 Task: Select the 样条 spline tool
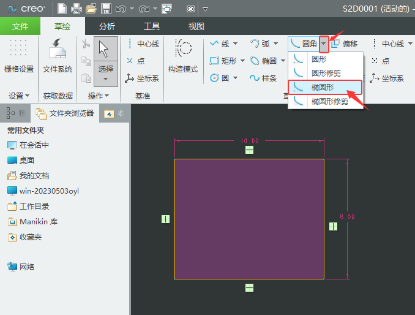pyautogui.click(x=263, y=78)
